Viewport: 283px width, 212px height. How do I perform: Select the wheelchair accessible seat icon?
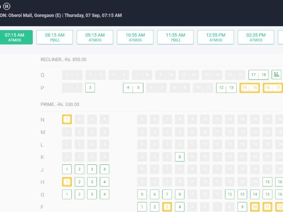click(x=276, y=75)
